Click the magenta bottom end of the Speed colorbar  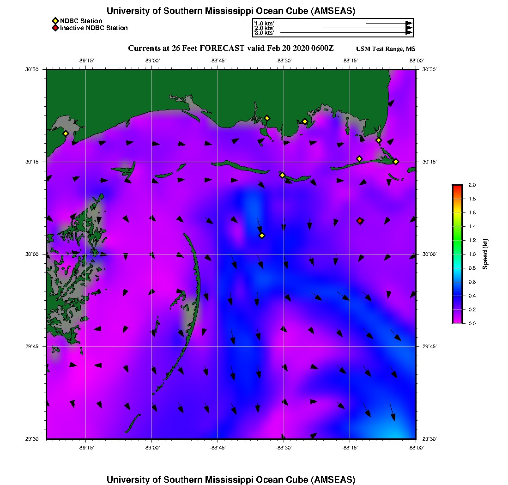pyautogui.click(x=457, y=322)
